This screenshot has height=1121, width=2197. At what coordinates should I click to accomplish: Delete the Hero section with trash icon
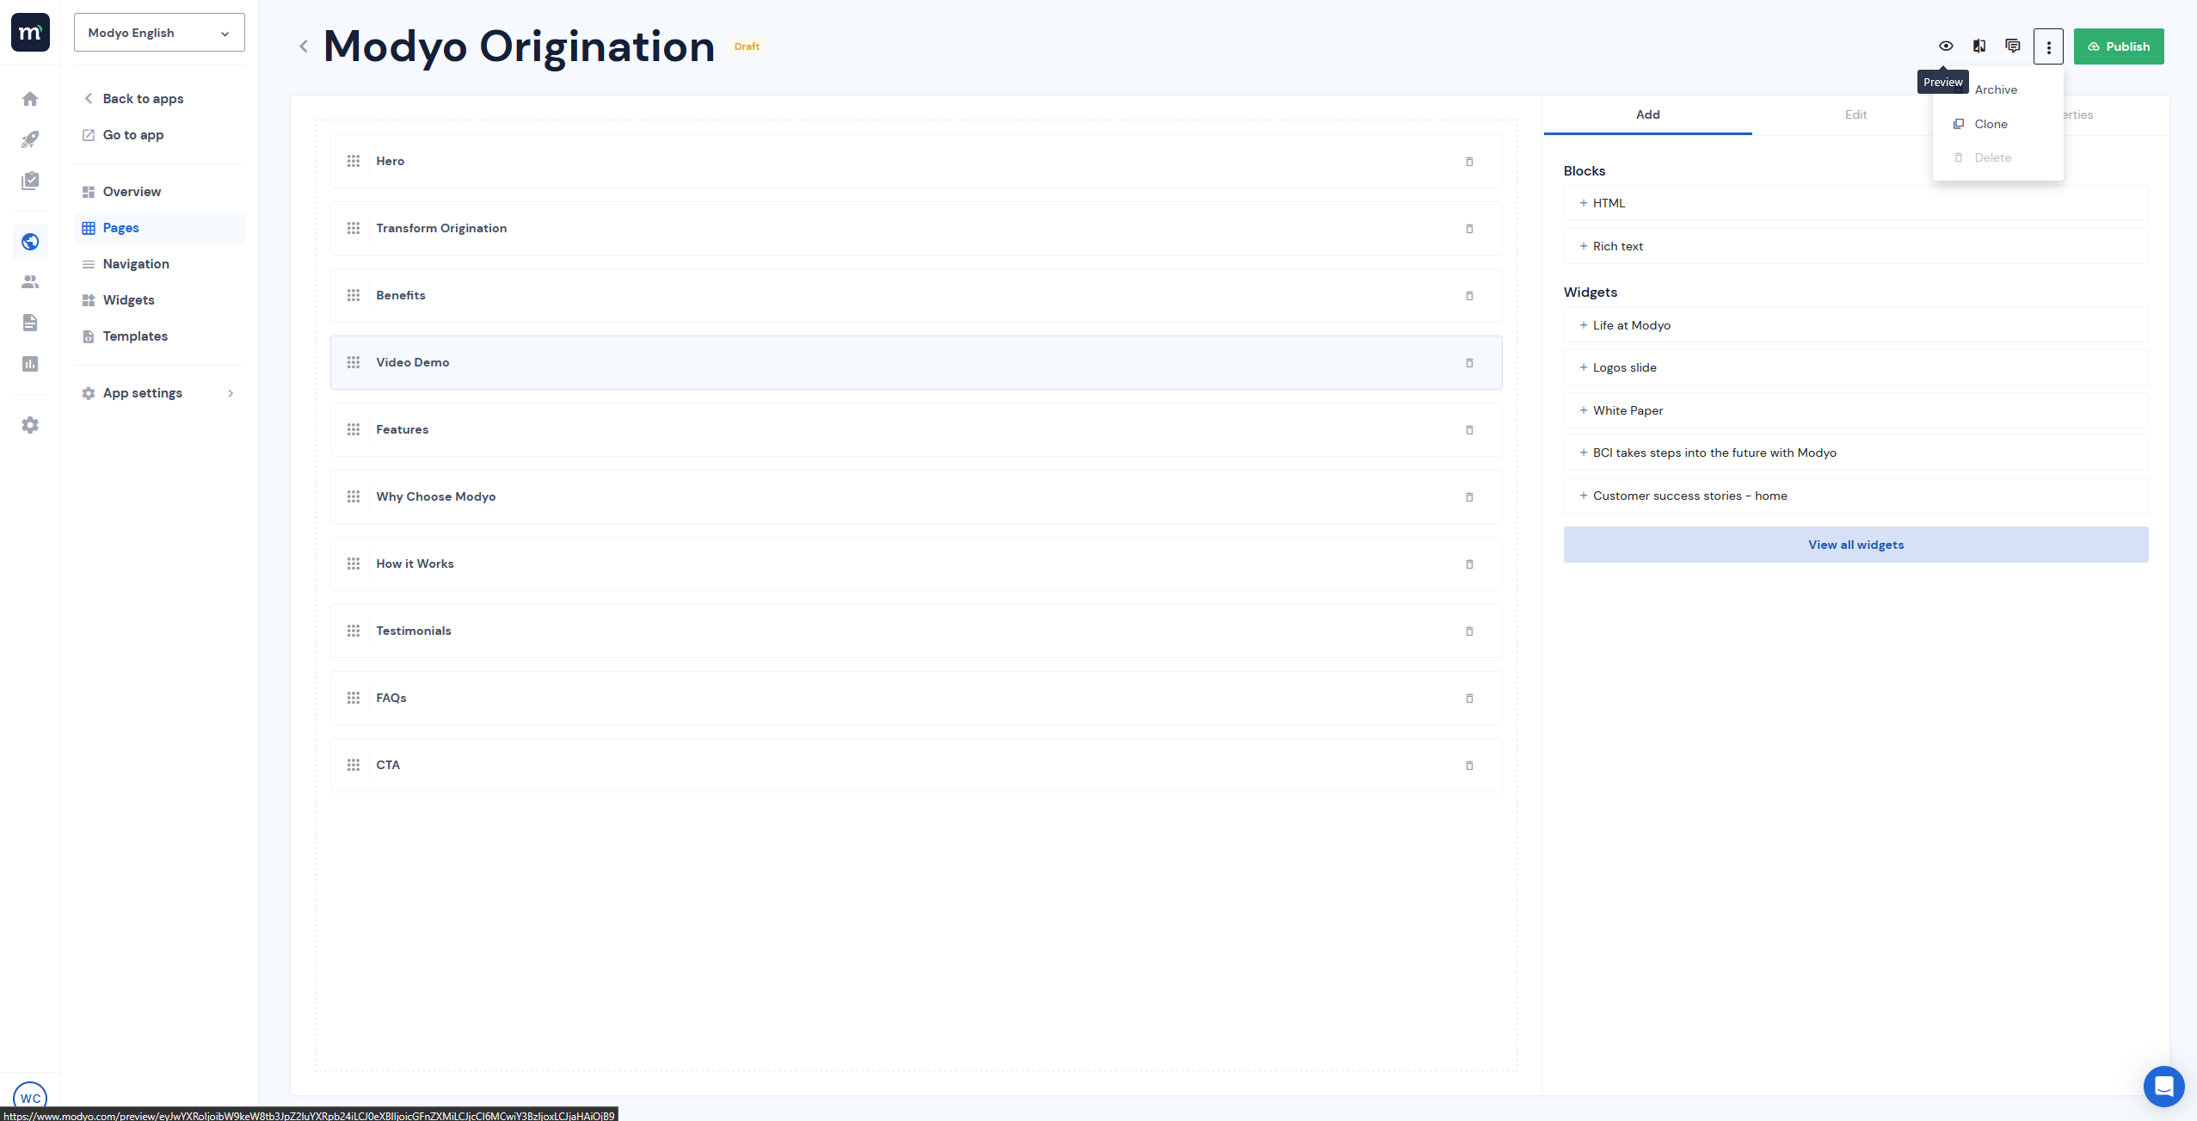(x=1469, y=162)
